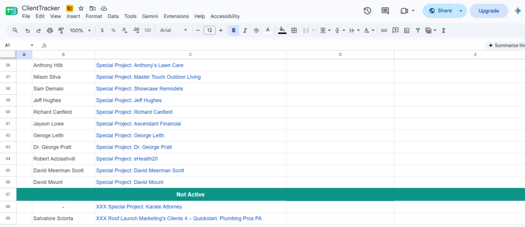Check cloud document status icon

[104, 8]
